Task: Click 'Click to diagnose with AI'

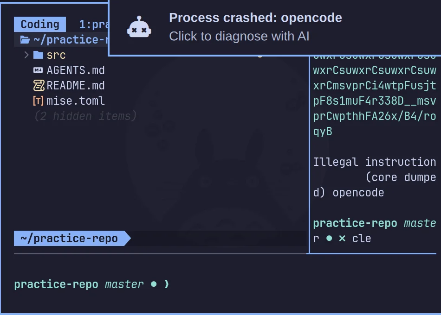Action: [x=239, y=36]
